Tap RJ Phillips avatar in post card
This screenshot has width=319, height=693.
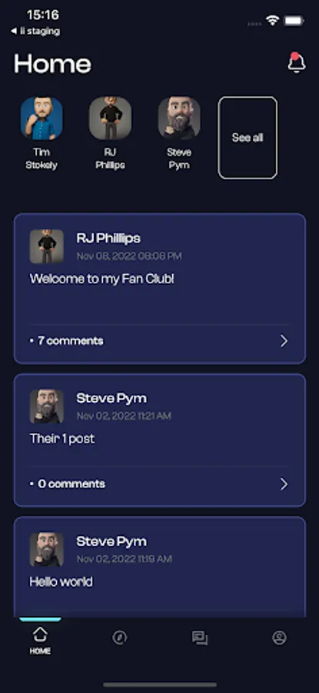(47, 246)
